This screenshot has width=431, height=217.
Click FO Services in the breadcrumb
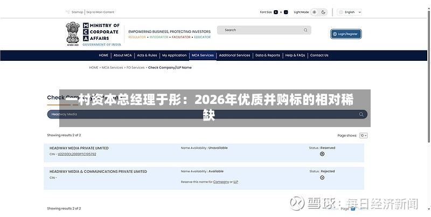[136, 67]
